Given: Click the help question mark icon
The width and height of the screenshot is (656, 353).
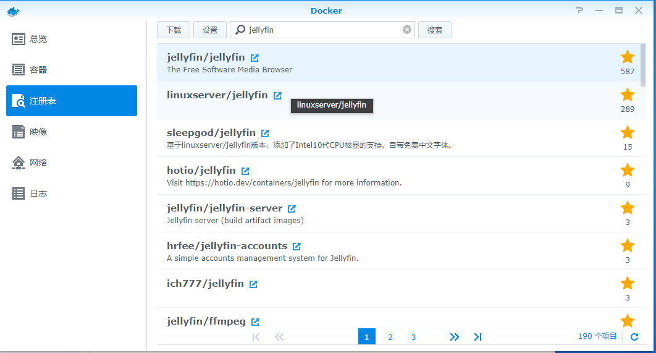Looking at the screenshot, I should tap(579, 11).
